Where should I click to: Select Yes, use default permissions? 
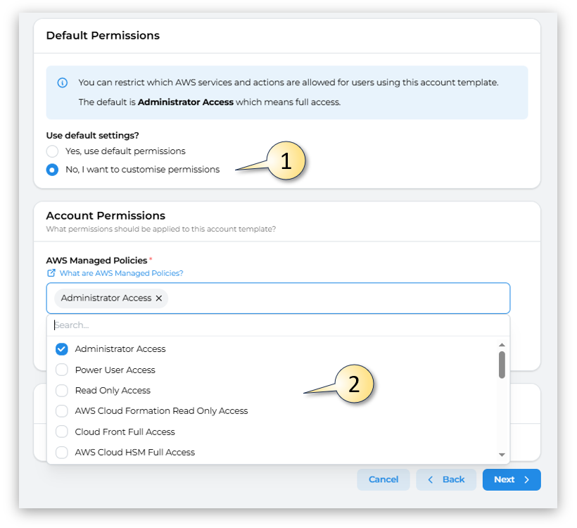(52, 151)
